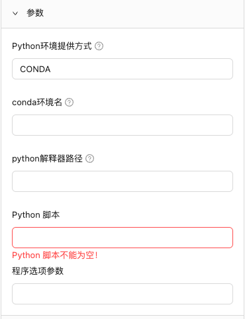Click the Python 脚本 field label

(36, 214)
